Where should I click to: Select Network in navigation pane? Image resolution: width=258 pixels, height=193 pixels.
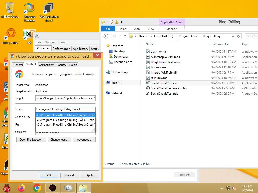pos(115,93)
